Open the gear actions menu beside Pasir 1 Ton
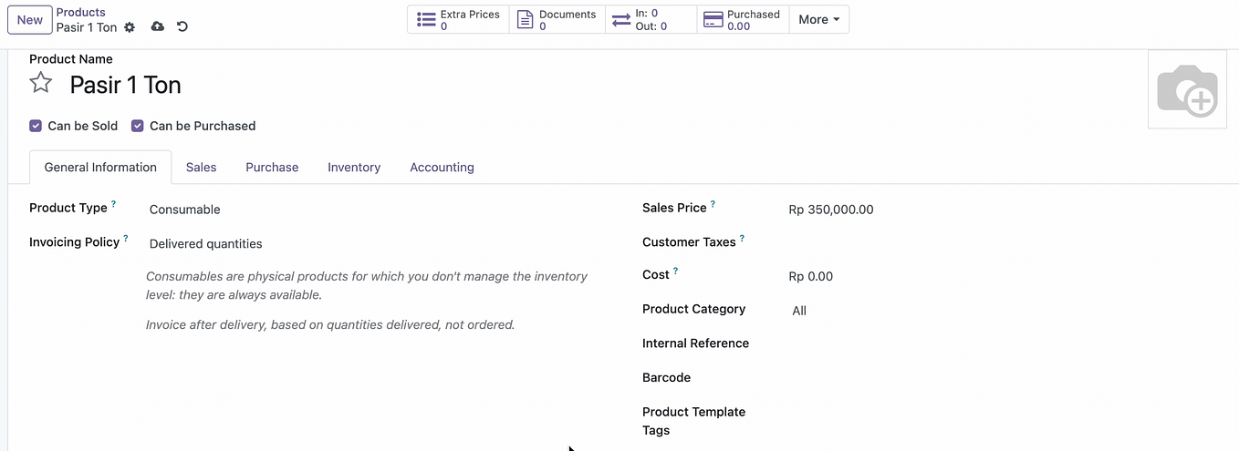1239x451 pixels. (130, 27)
